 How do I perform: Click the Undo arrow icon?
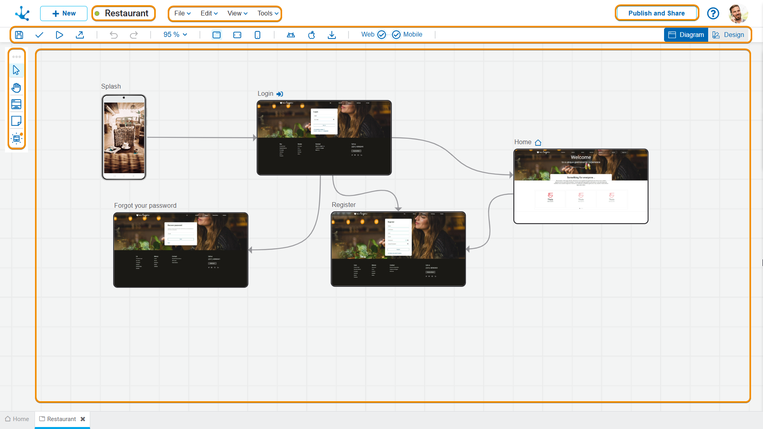tap(114, 35)
